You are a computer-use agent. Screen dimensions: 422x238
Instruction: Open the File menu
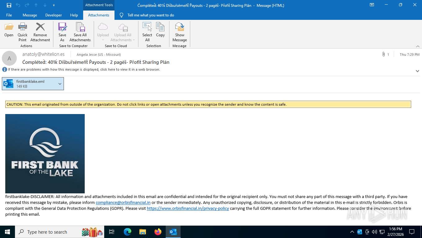click(9, 15)
